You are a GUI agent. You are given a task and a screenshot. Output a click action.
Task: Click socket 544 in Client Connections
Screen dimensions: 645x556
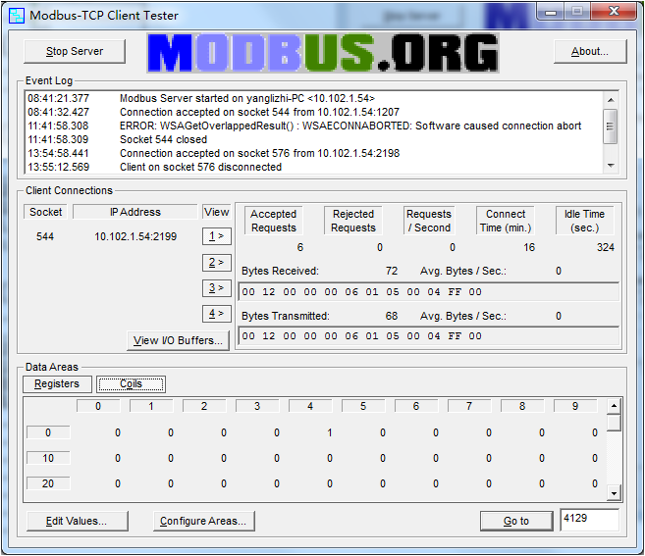(45, 236)
